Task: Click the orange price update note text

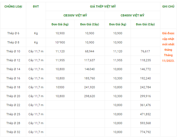Action: 168,47
